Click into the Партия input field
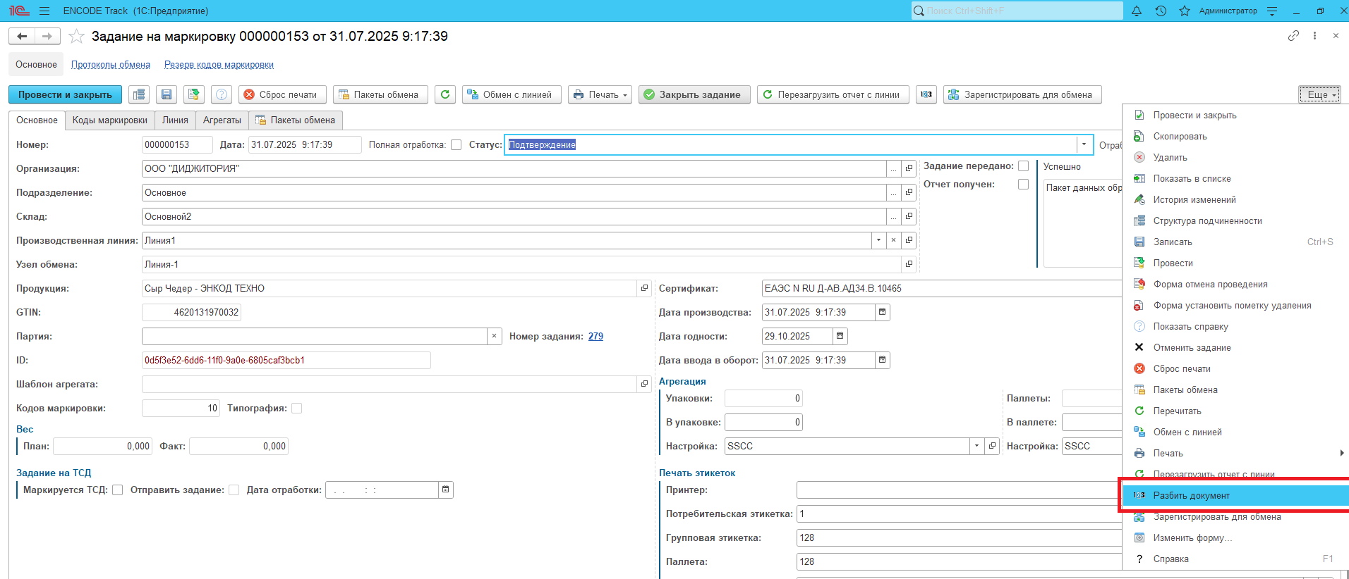The image size is (1349, 579). (314, 336)
